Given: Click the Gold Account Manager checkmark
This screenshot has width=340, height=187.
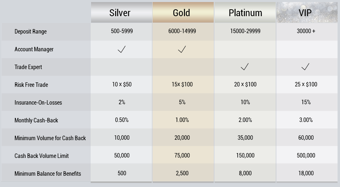Looking at the screenshot, I should tap(182, 49).
